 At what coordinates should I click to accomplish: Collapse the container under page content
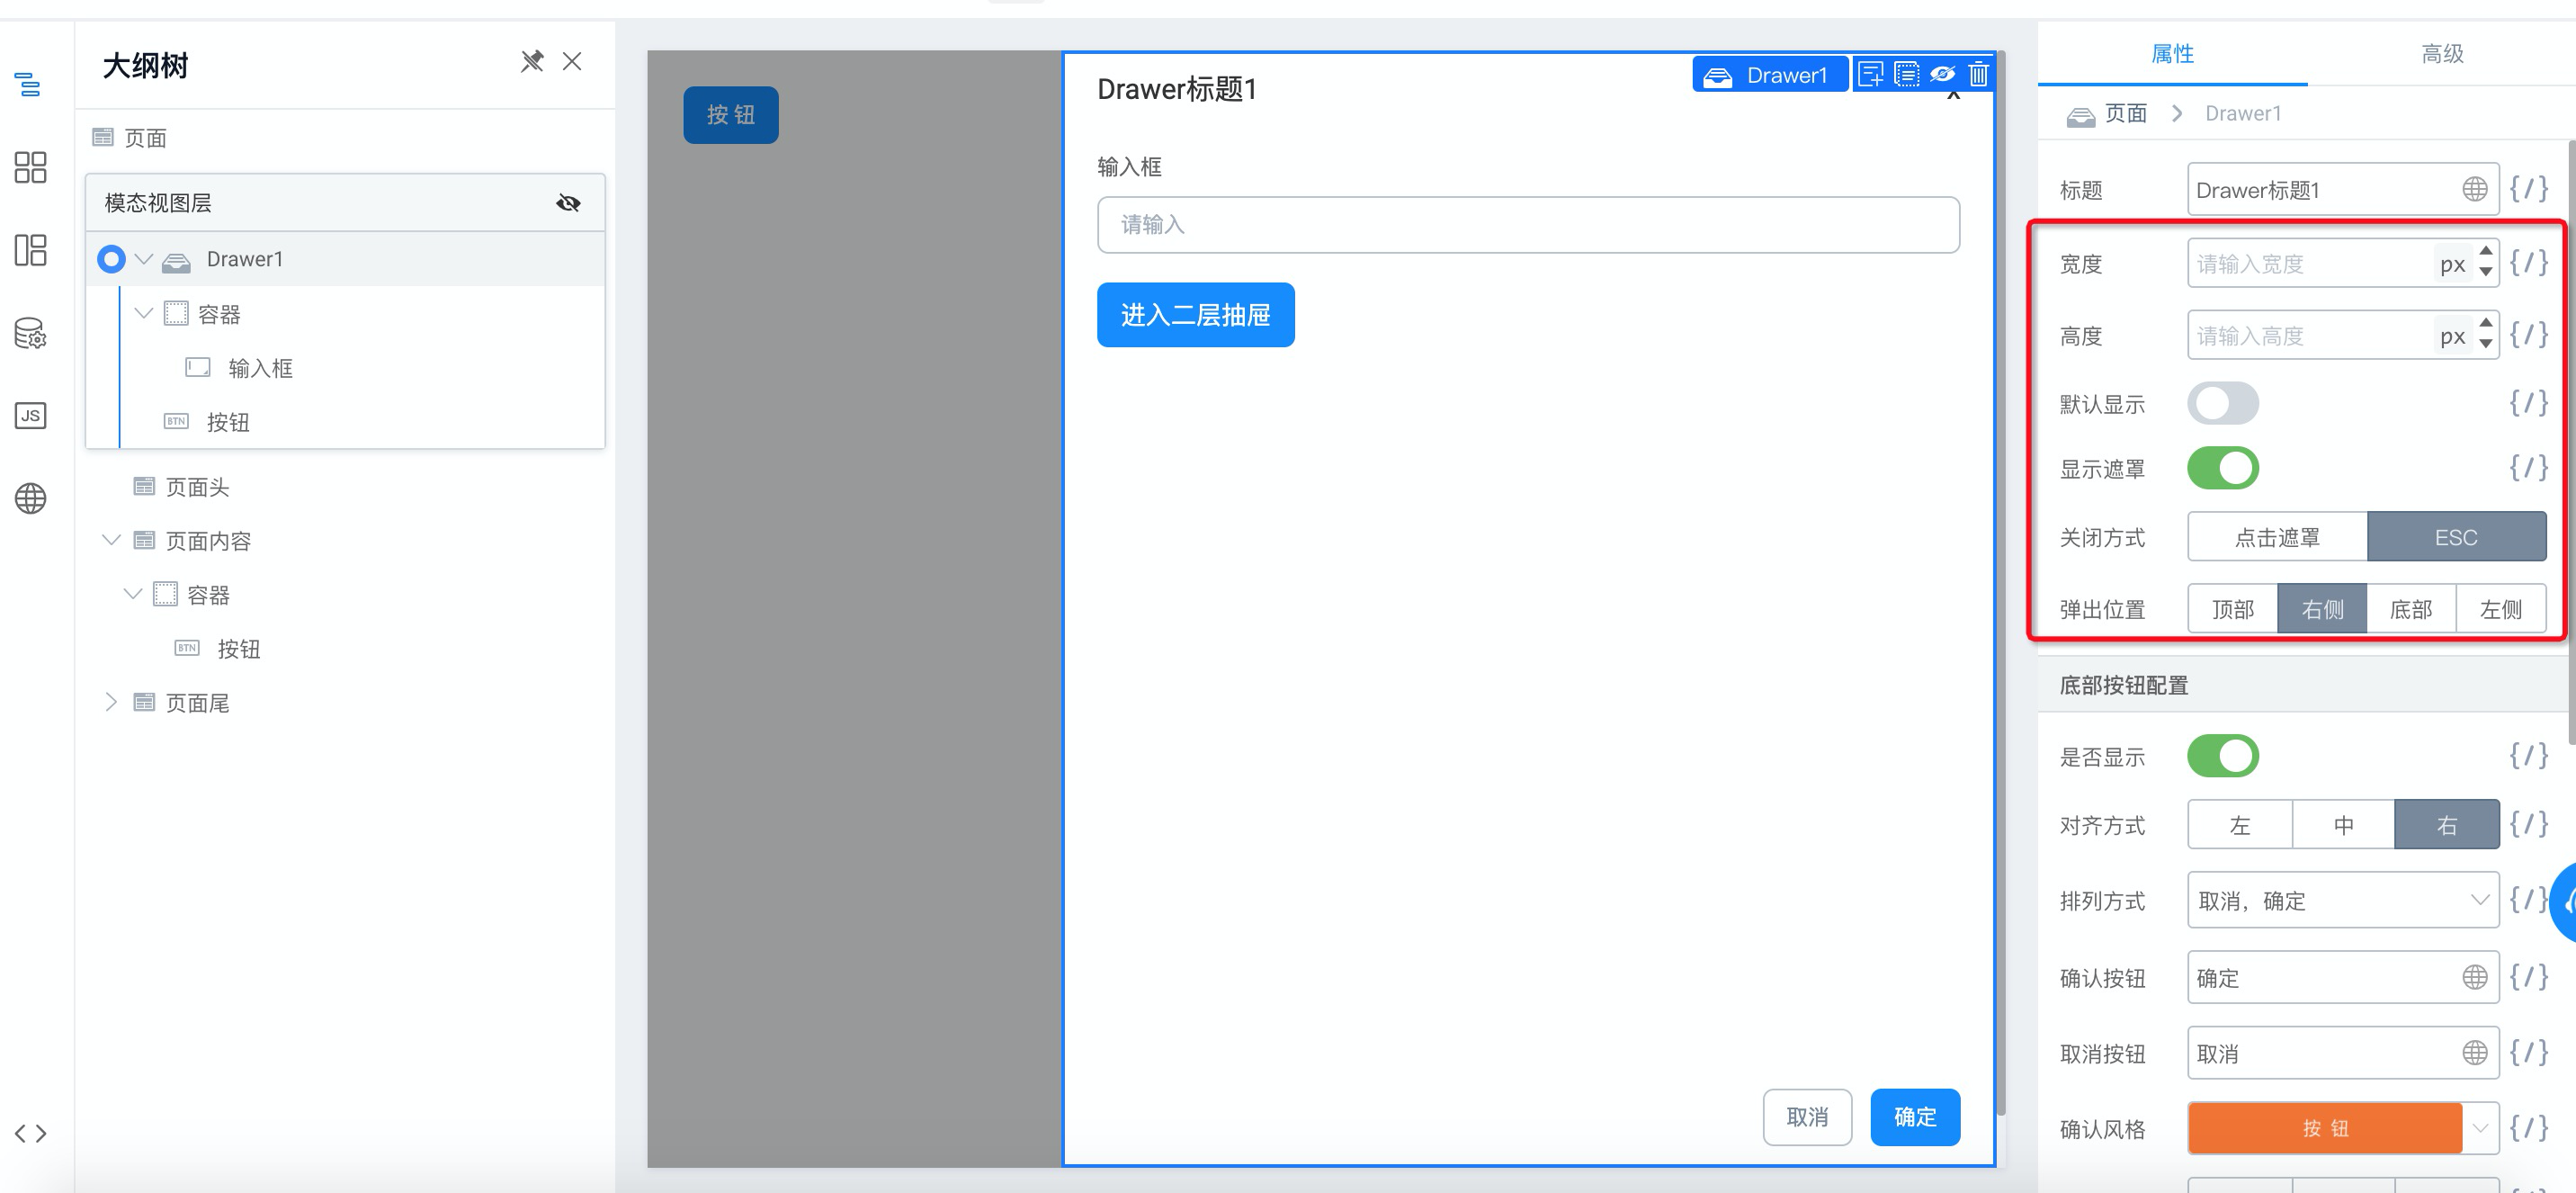(133, 594)
